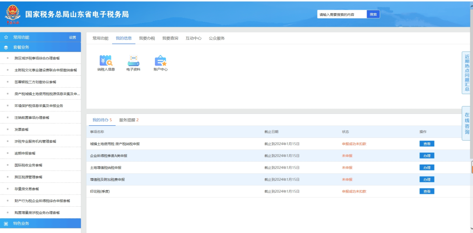Screen dimensions: 473x233
Task: Click the clover icon beside 特色业务
Action: click(6, 224)
